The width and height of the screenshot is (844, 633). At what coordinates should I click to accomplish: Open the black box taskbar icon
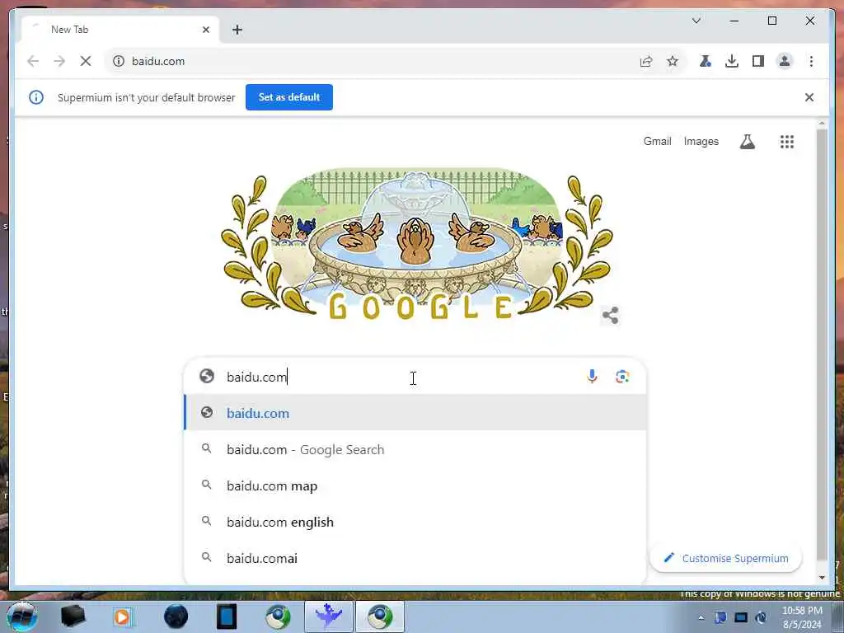[73, 617]
